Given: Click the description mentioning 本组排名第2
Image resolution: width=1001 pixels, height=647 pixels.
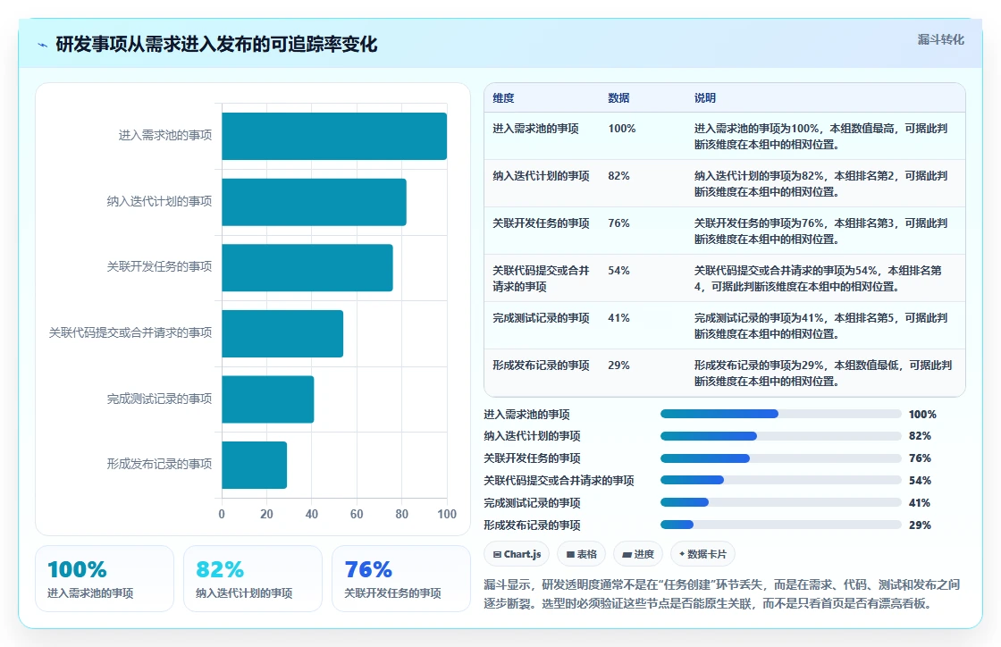Looking at the screenshot, I should click(821, 183).
